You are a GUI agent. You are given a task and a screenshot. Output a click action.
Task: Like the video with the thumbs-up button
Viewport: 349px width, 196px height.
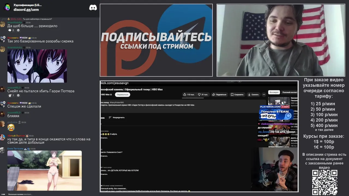pos(189,94)
